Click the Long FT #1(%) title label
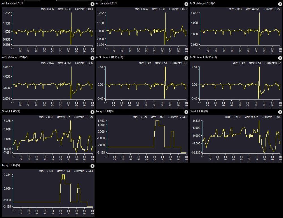 point(105,111)
